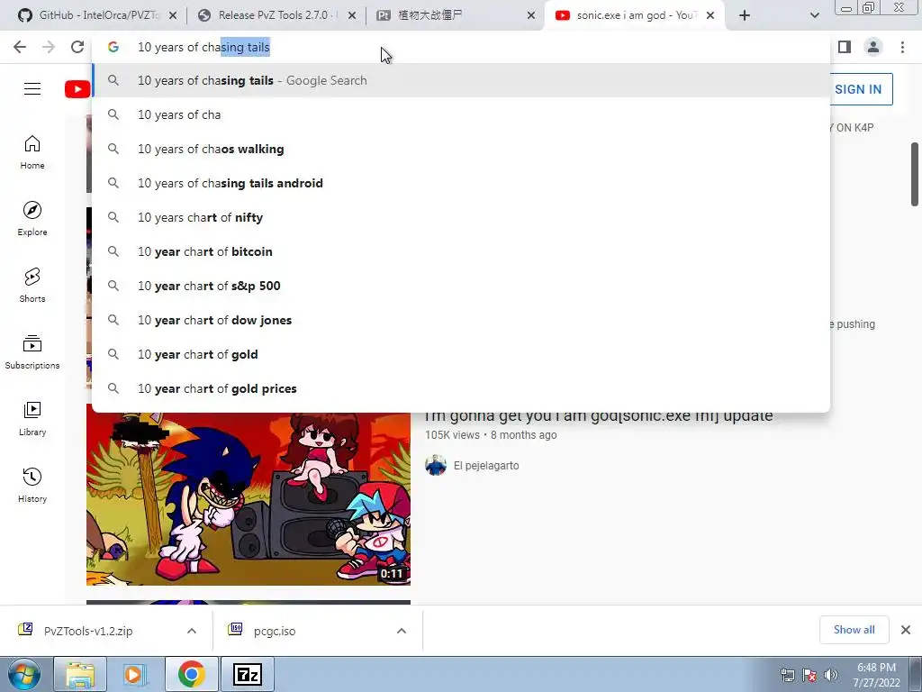Open YouTube Subscriptions in sidebar
The width and height of the screenshot is (922, 692).
pos(32,352)
